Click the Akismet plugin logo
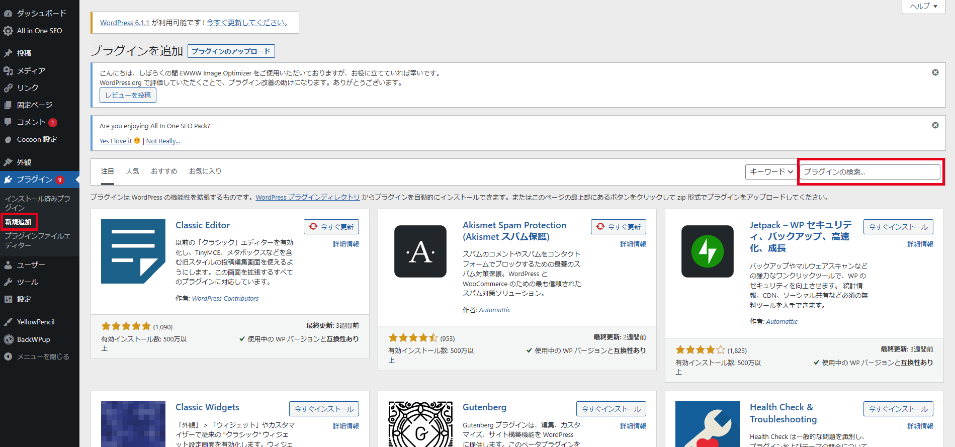This screenshot has height=447, width=955. (420, 251)
